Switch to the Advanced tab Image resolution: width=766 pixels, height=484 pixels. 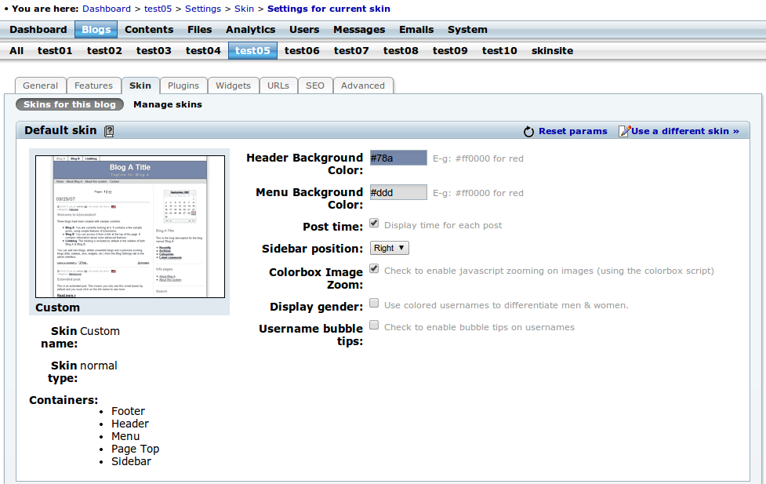point(363,86)
